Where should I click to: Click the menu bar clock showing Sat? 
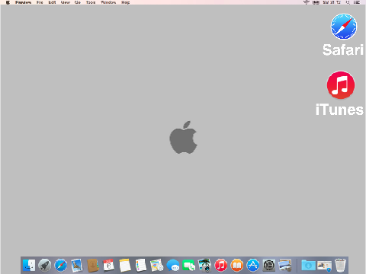(x=332, y=2)
